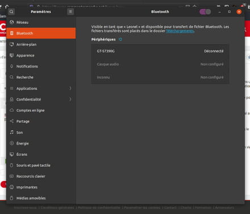Click the Raccourcis clavier keyboard icon
250x214 pixels.
tap(12, 176)
